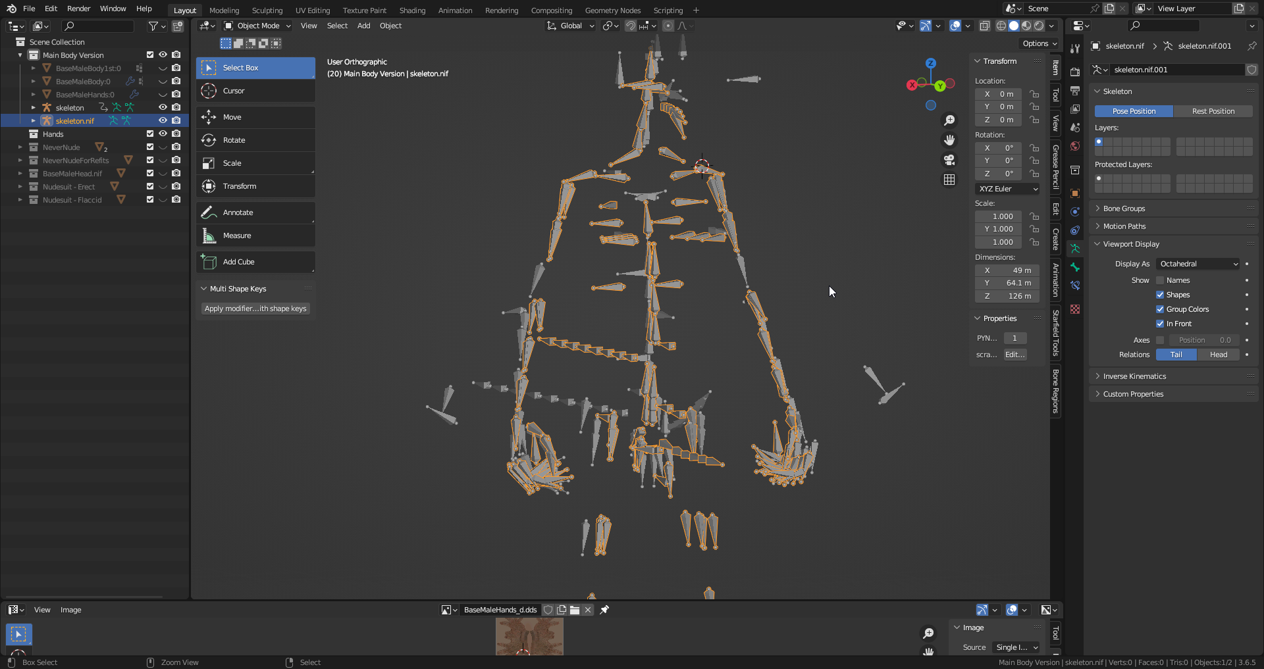The height and width of the screenshot is (669, 1264).
Task: Open the Display As dropdown
Action: click(1197, 264)
